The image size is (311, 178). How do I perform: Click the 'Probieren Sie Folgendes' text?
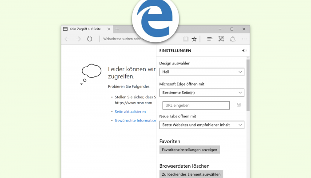pyautogui.click(x=129, y=86)
